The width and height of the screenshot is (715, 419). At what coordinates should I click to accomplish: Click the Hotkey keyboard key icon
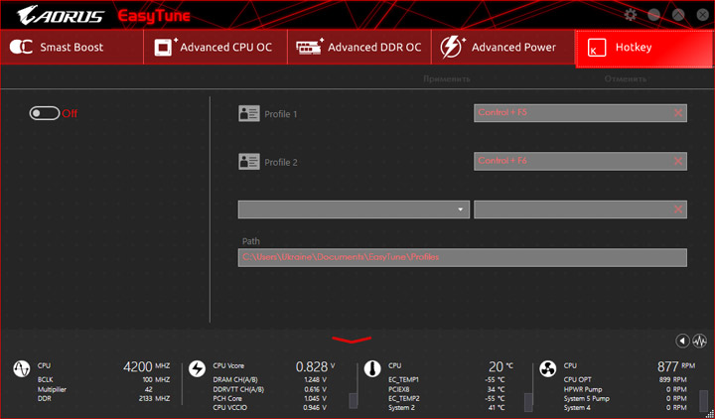point(597,48)
